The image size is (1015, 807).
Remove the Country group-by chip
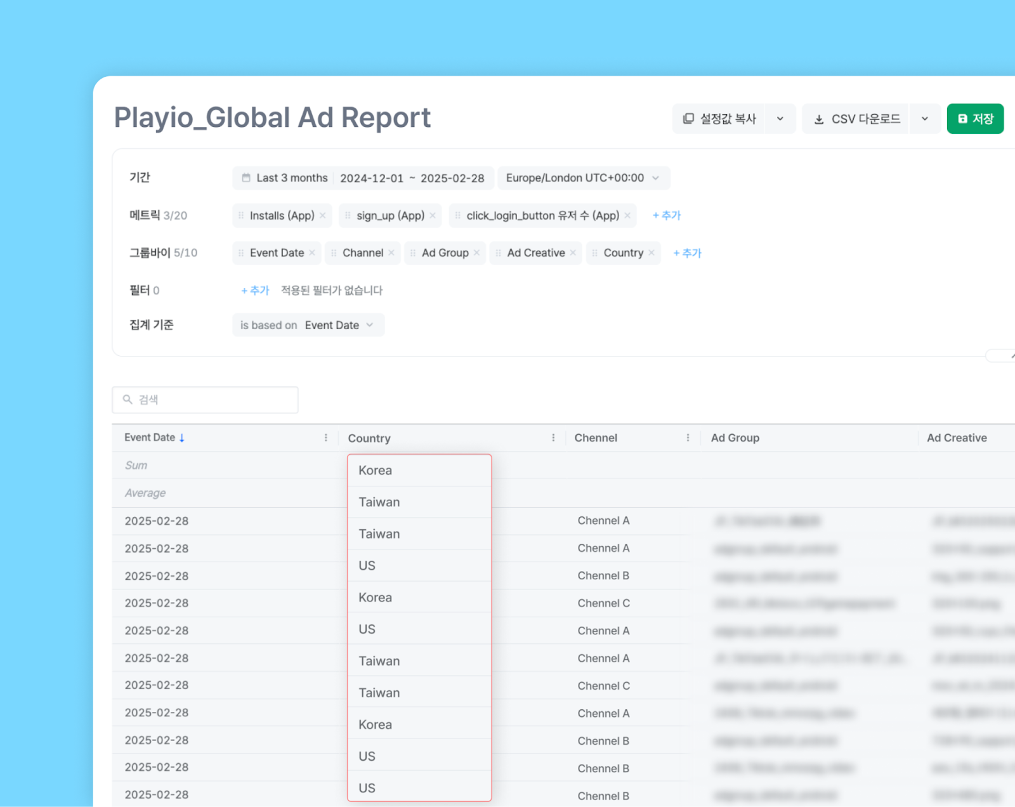[652, 253]
